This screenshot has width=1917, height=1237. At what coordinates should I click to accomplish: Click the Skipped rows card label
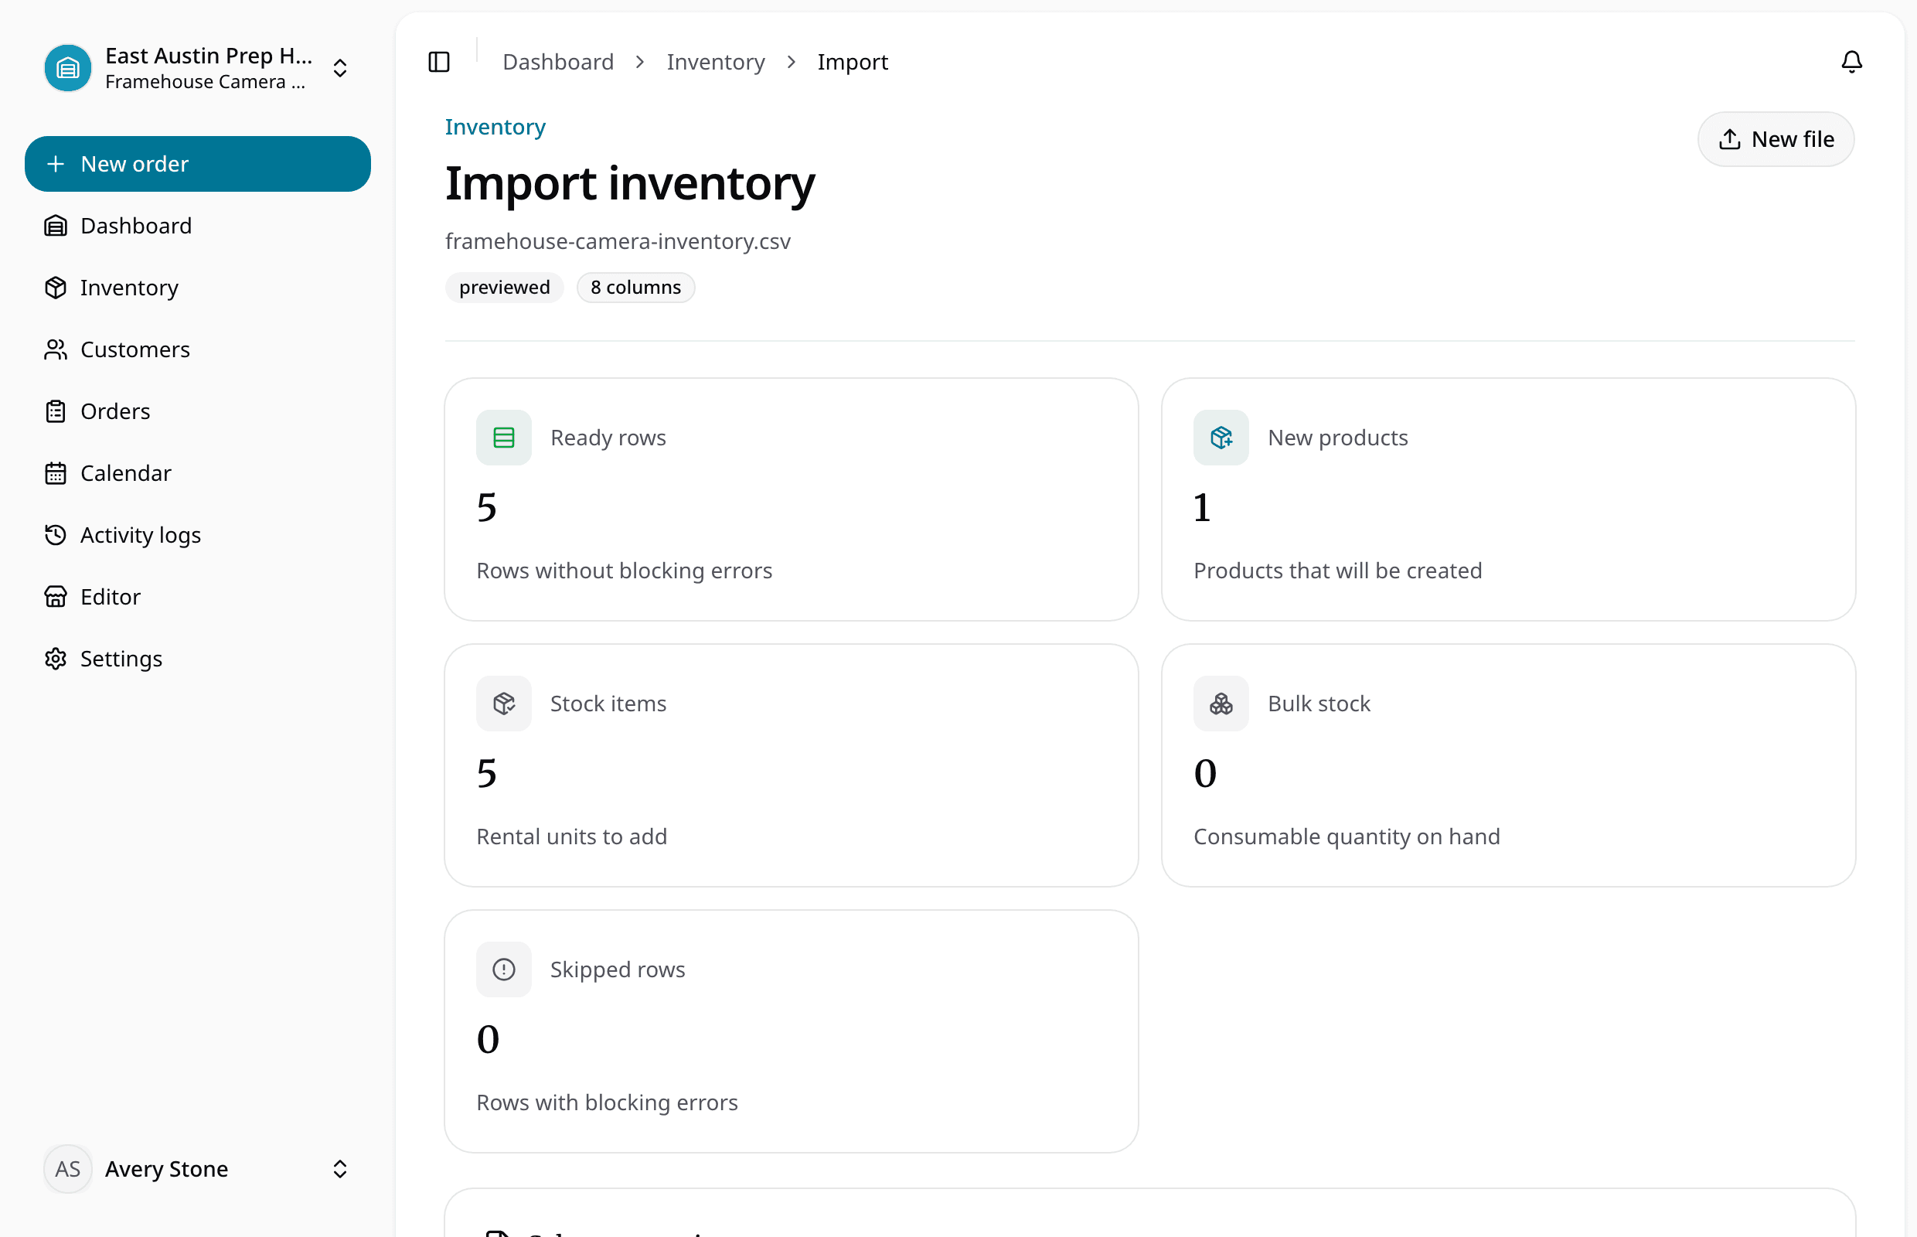point(618,969)
